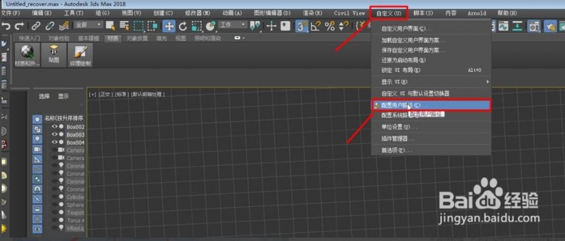Image resolution: width=565 pixels, height=241 pixels.
Task: Open the 显示 menu in Scene Explorer
Action: 64,96
